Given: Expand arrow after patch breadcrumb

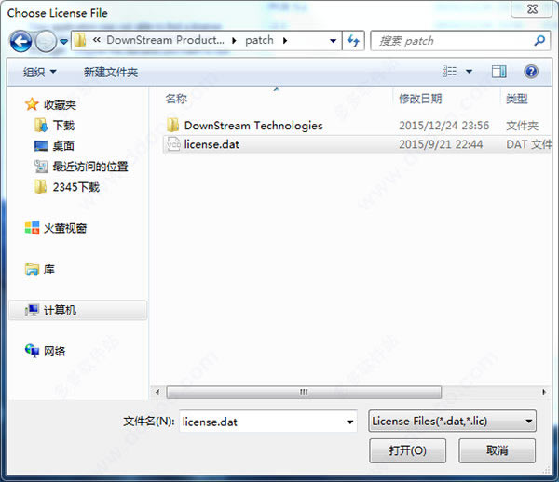Looking at the screenshot, I should [x=285, y=41].
